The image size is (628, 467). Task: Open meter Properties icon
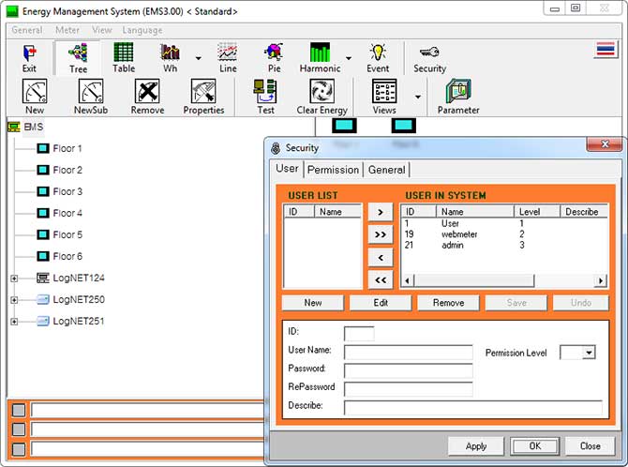point(203,91)
